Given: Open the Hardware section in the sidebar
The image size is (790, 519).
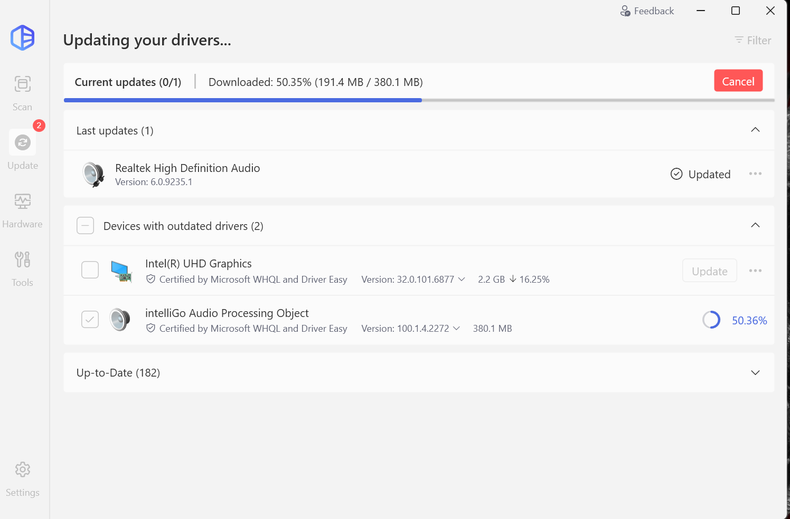Looking at the screenshot, I should (x=23, y=210).
